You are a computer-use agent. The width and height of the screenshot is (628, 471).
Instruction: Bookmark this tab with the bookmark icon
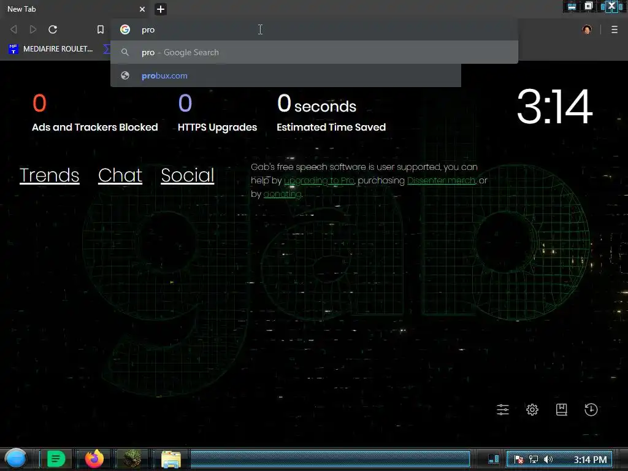click(101, 29)
